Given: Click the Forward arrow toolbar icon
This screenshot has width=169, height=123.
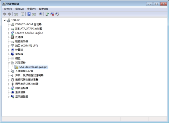Looking at the screenshot, I should (9, 14).
